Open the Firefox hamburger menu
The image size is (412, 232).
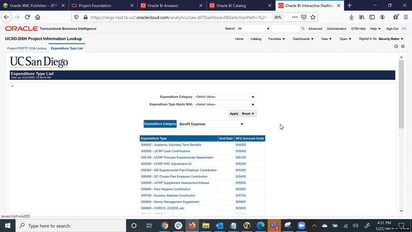point(406,17)
